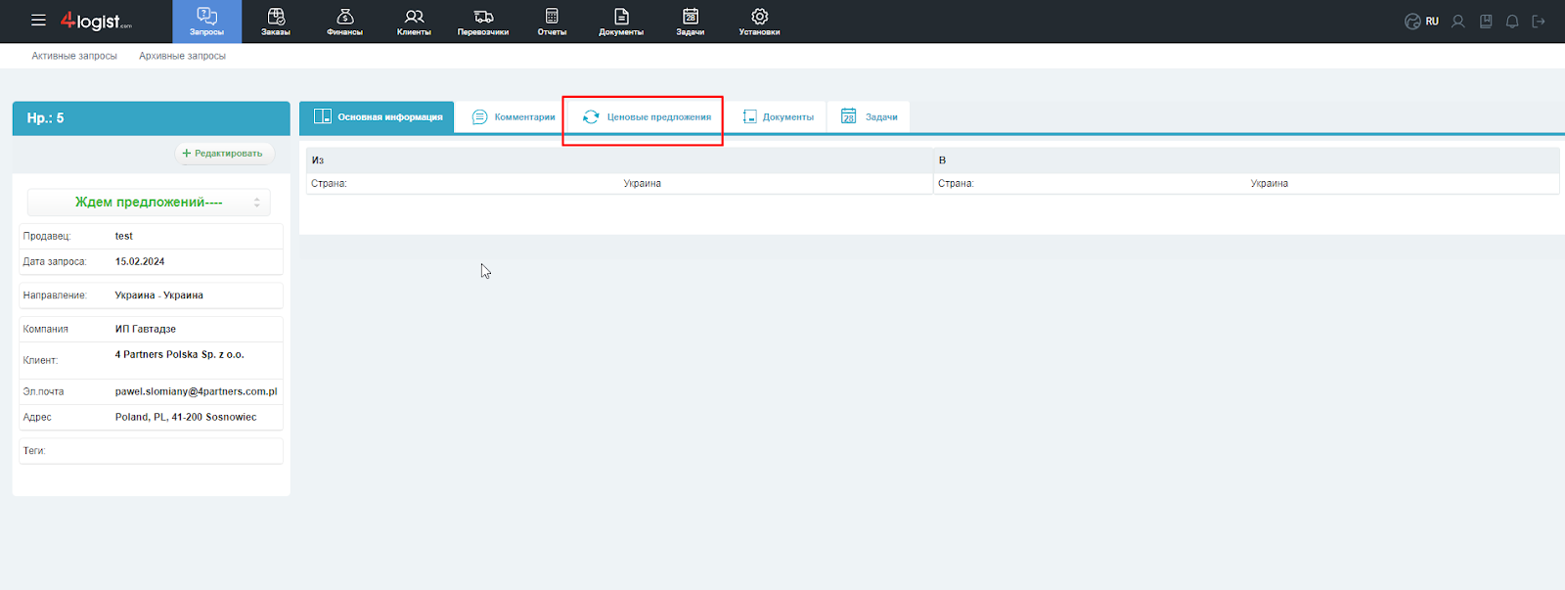Open the Установки settings gear
Screen dimensions: 1565x590
pos(759,22)
